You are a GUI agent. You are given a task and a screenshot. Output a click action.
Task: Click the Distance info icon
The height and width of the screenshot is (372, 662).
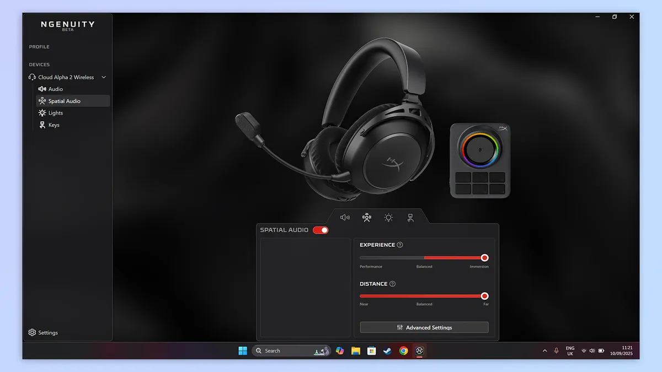point(392,284)
